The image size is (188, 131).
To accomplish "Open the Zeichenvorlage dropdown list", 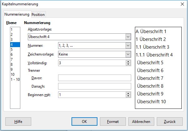I will 128,54.
